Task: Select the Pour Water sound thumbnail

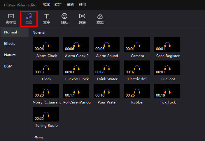Action: click(106, 91)
